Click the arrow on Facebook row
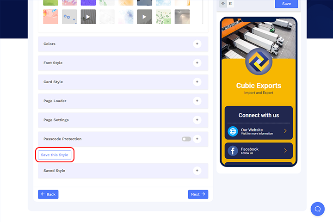This screenshot has width=333, height=222. coord(285,151)
